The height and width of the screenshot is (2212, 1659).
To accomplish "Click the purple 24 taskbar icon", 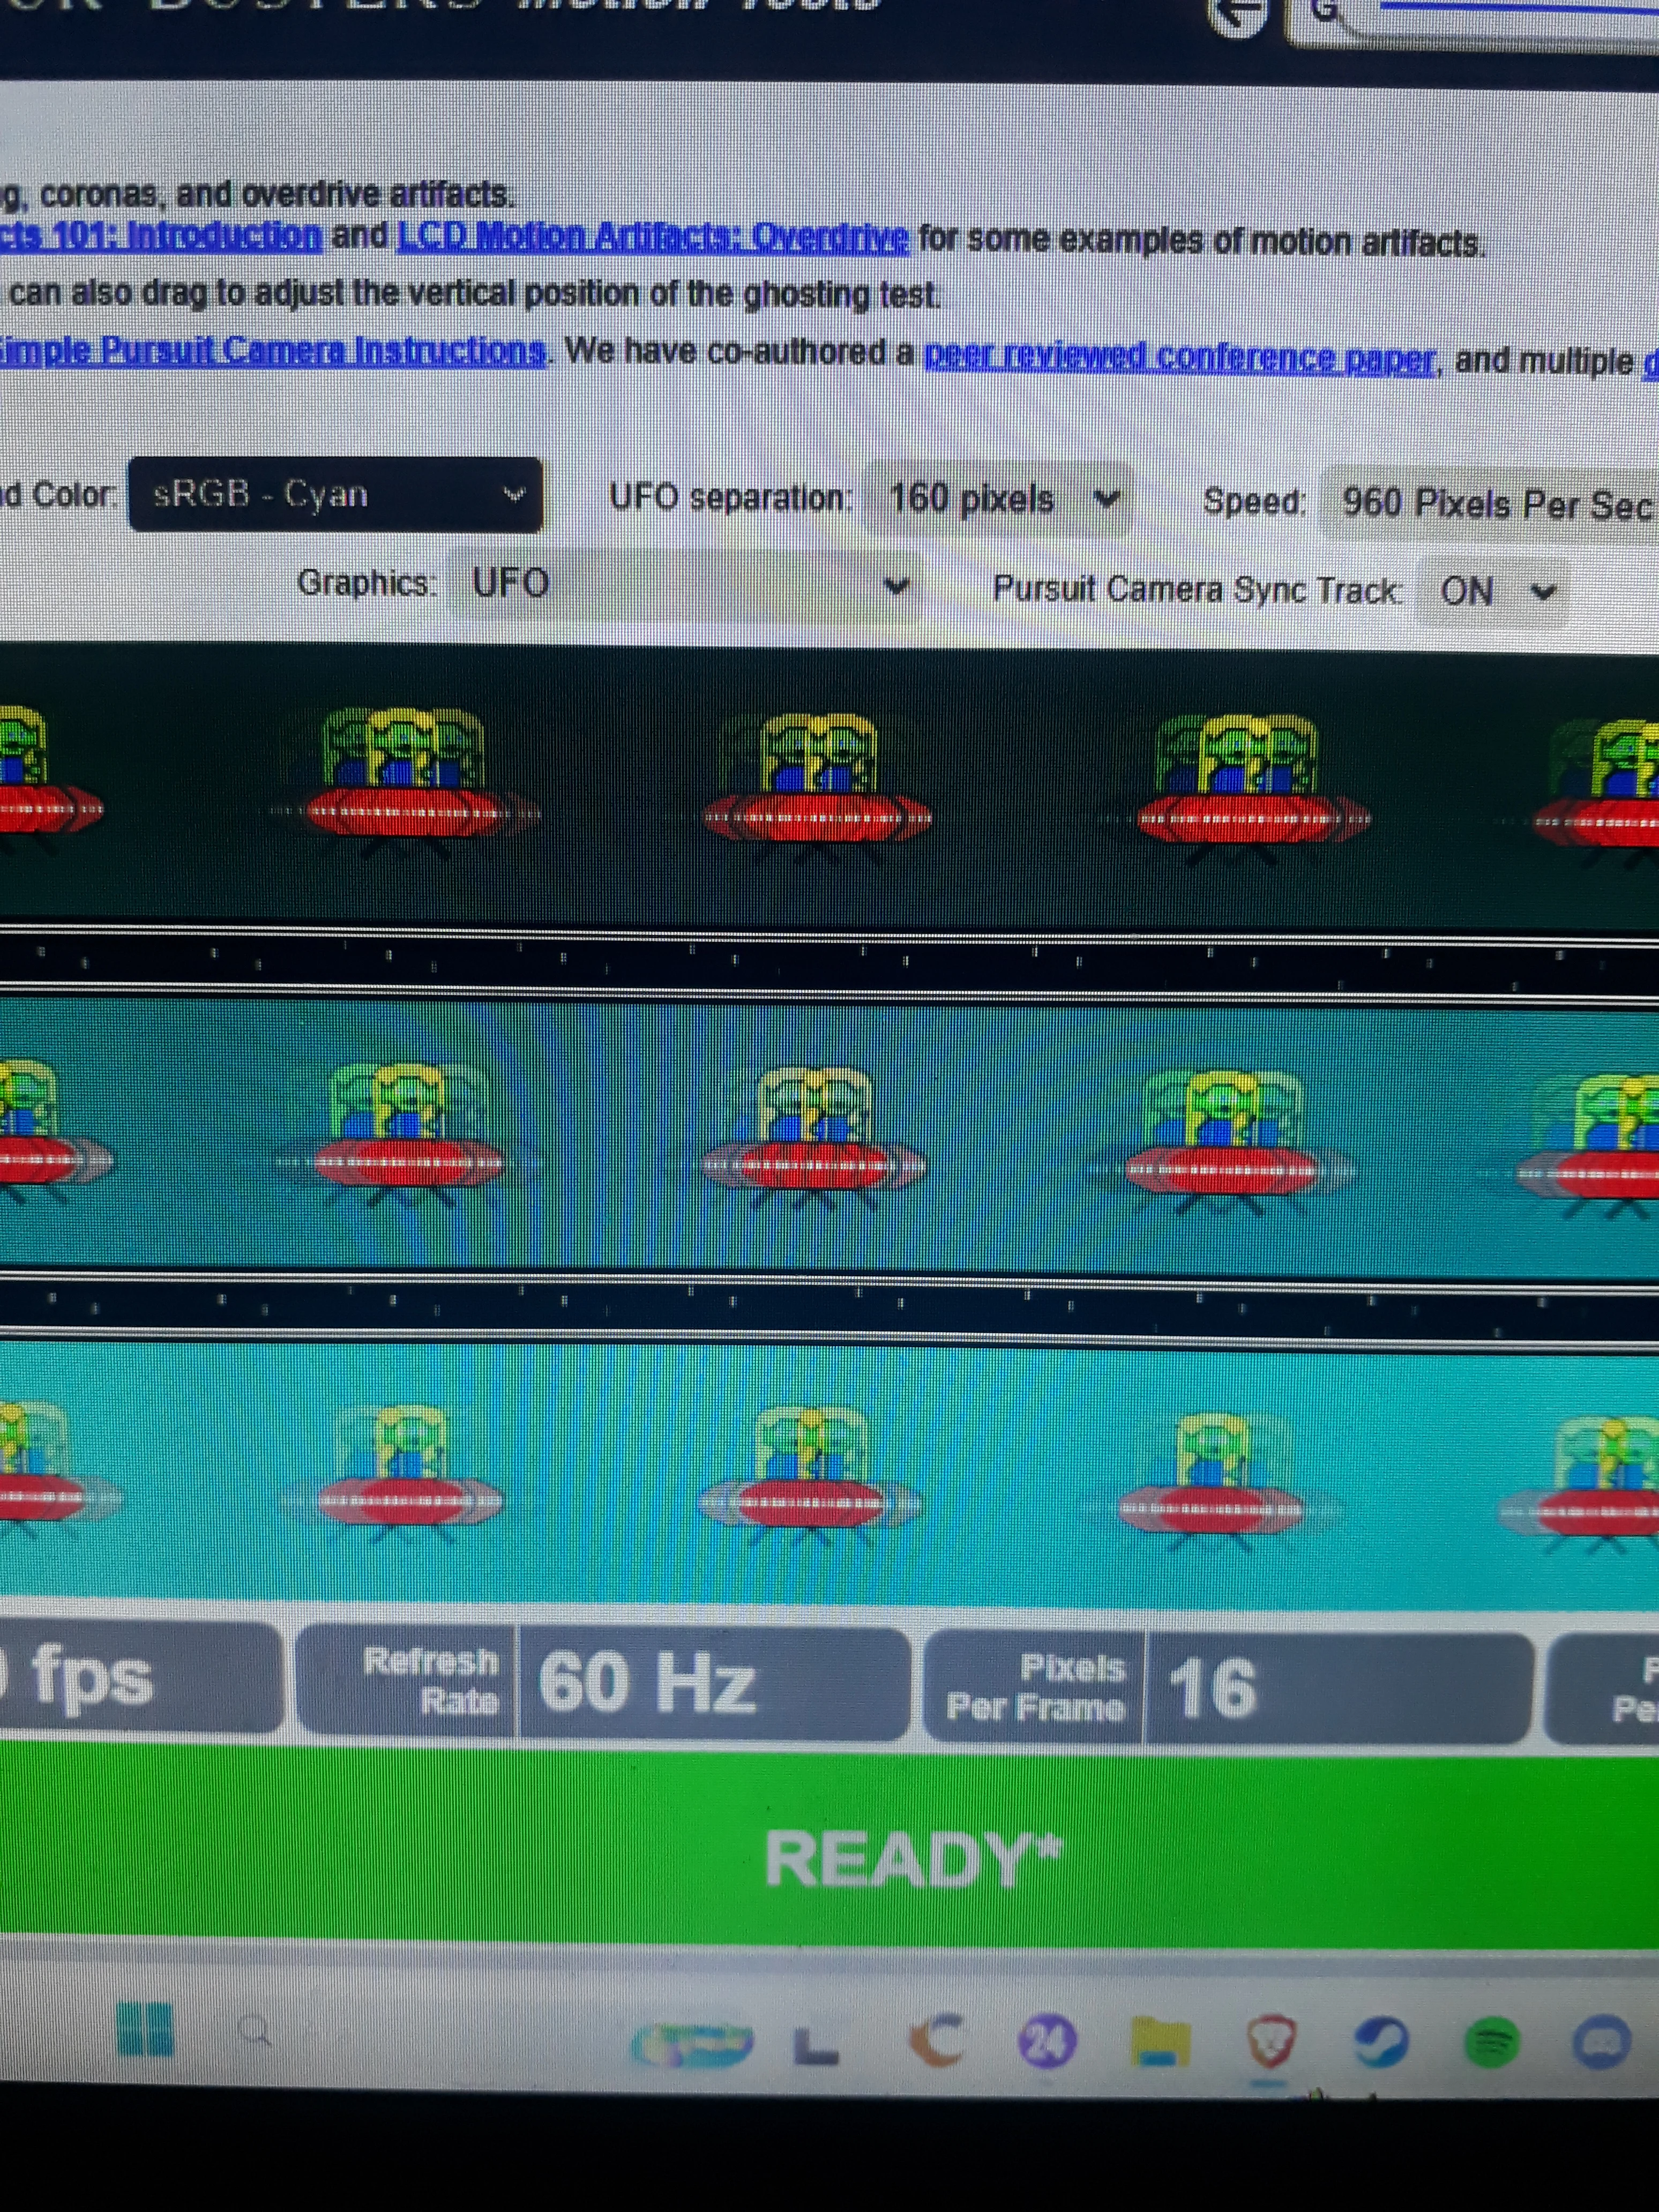I will [x=1046, y=2040].
